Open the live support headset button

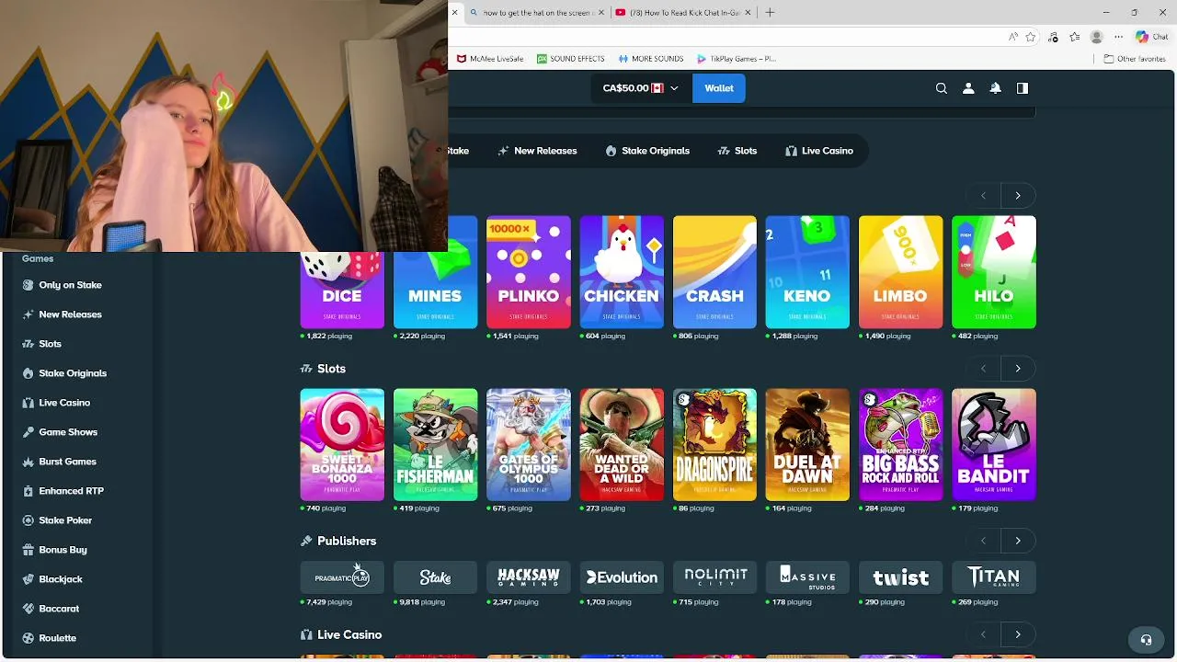(1146, 639)
